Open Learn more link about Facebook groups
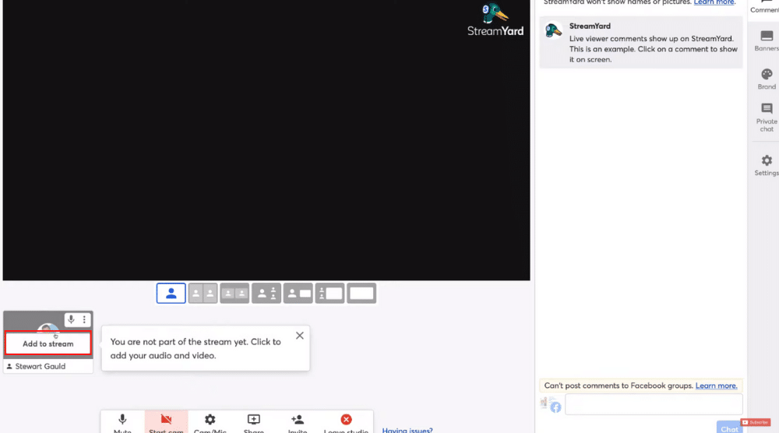The height and width of the screenshot is (433, 779). tap(716, 385)
